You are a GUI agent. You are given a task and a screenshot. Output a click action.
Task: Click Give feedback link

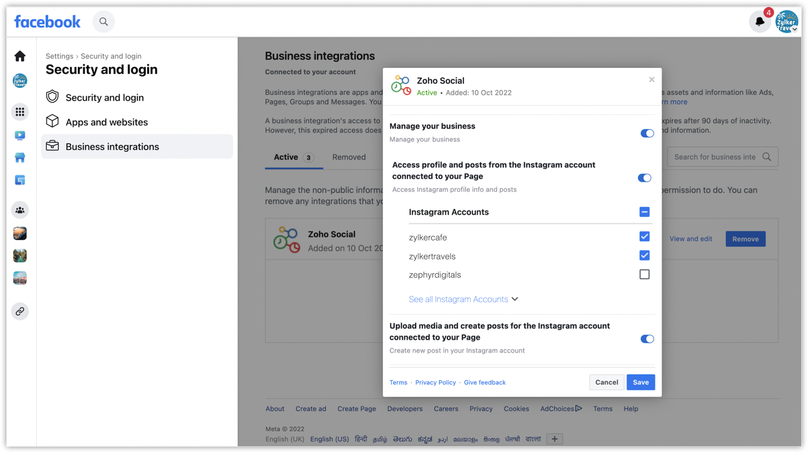pos(485,383)
